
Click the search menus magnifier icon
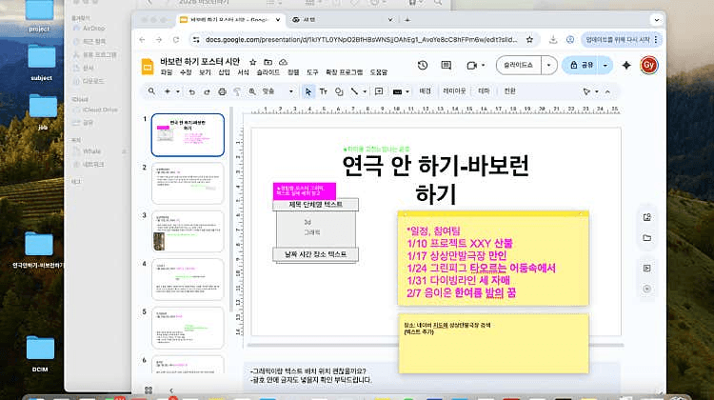tap(151, 91)
